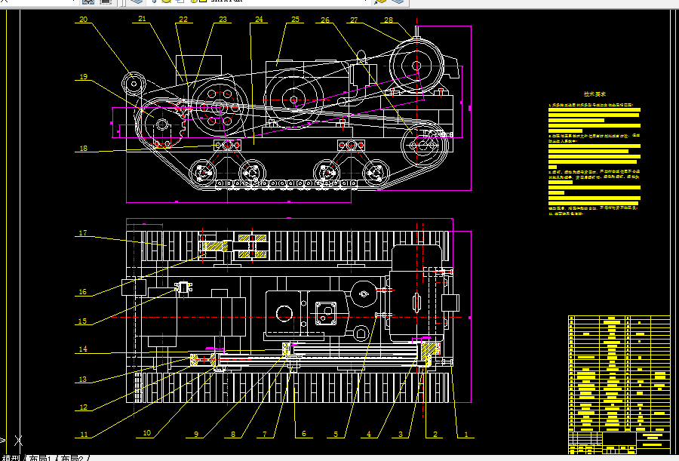Select part callout number 20
The image size is (679, 461).
pyautogui.click(x=83, y=20)
